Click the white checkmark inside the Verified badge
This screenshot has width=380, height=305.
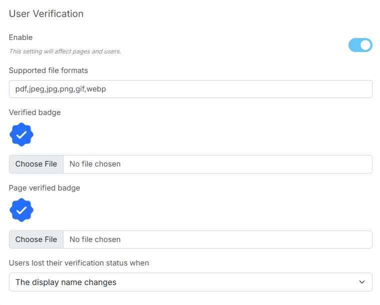coord(21,134)
